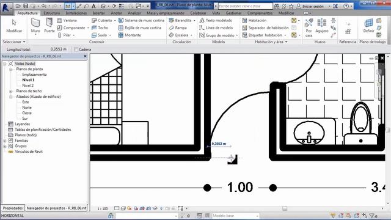Image resolution: width=391 pixels, height=220 pixels.
Task: Expand the Familias node
Action: click(x=5, y=141)
